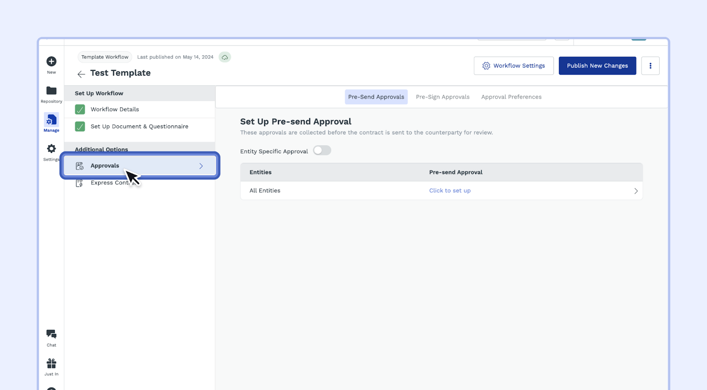Screen dimensions: 707x390
Task: Click the cloud sync status icon
Action: coord(225,57)
